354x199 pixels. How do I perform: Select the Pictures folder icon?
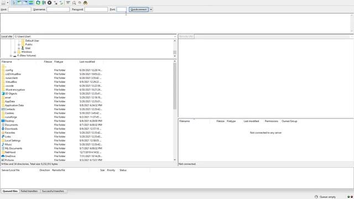point(3,160)
